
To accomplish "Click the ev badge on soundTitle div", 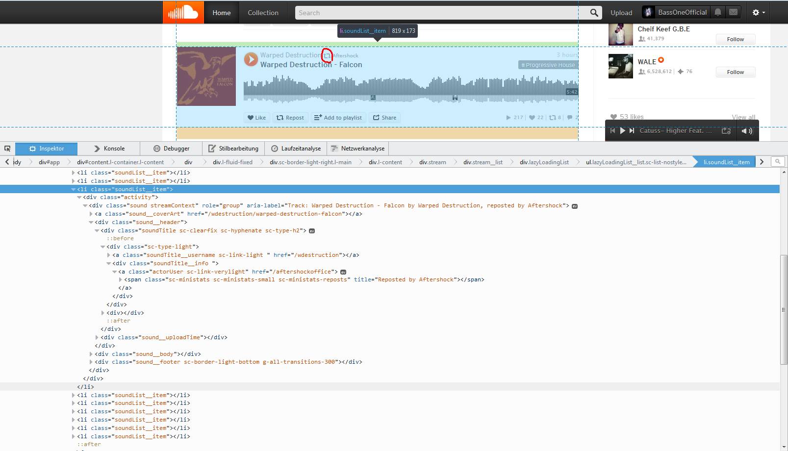I will click(x=312, y=230).
